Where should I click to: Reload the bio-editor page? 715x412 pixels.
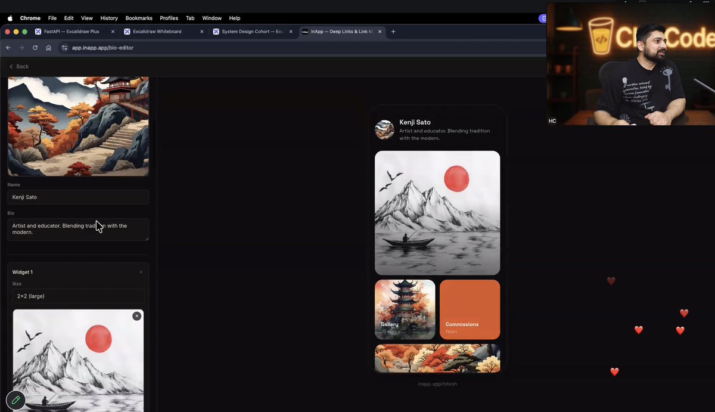[x=35, y=48]
